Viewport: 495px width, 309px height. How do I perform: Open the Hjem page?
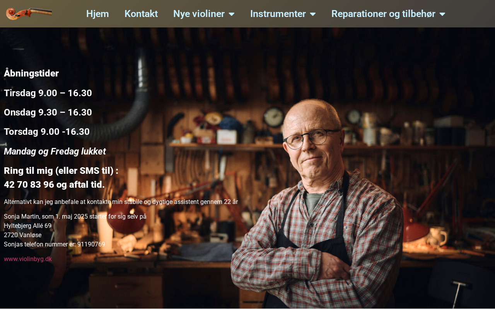pyautogui.click(x=97, y=14)
